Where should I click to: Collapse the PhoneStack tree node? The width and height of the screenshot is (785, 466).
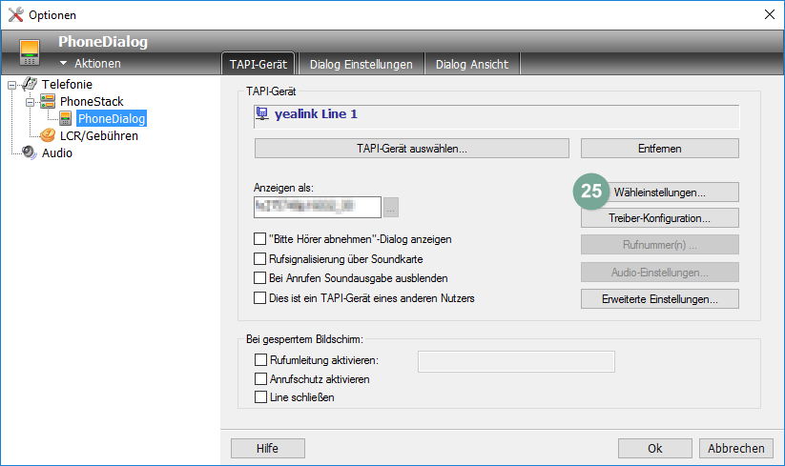30,102
